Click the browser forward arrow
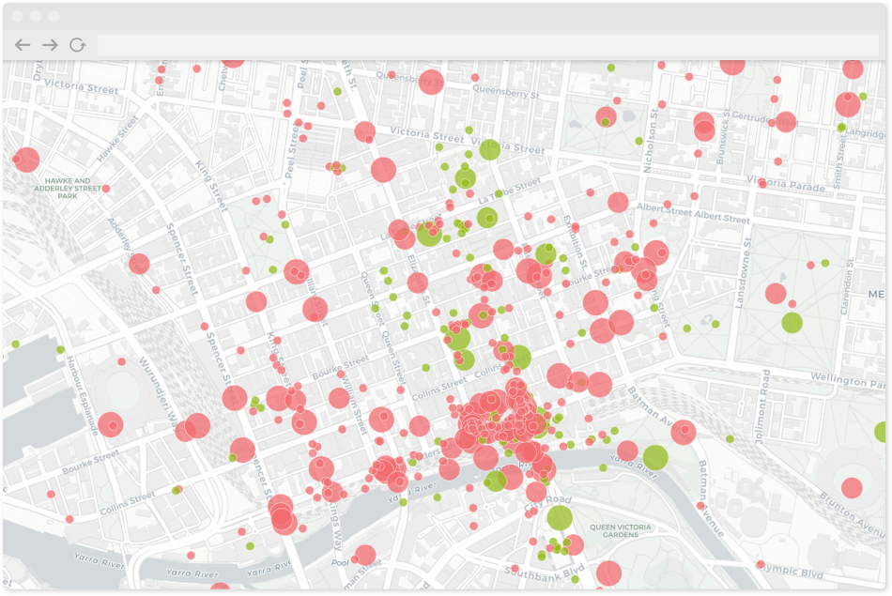The height and width of the screenshot is (596, 892). click(50, 45)
